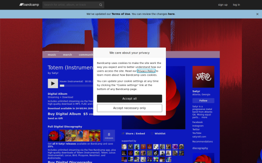Open Satyr's YouTube link
This screenshot has height=163, width=262.
click(x=197, y=133)
